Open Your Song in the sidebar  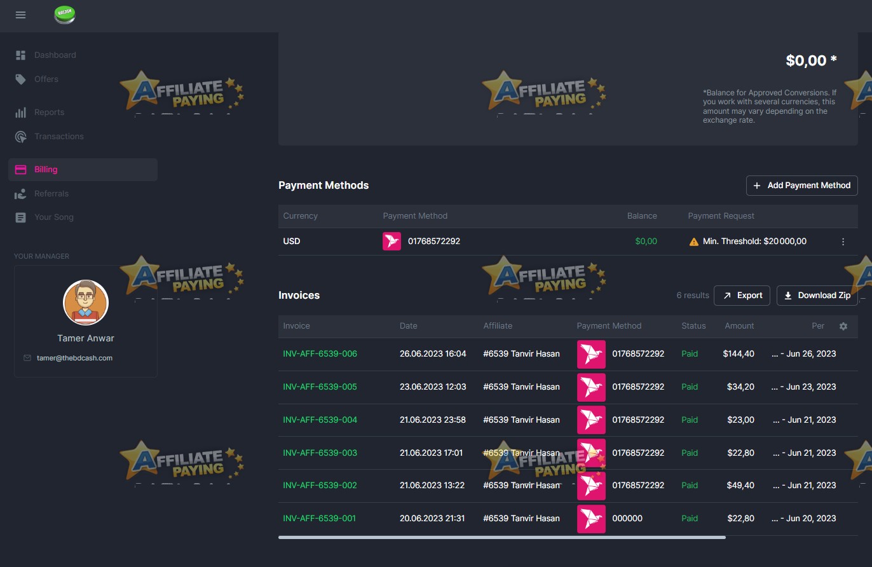[x=54, y=217]
